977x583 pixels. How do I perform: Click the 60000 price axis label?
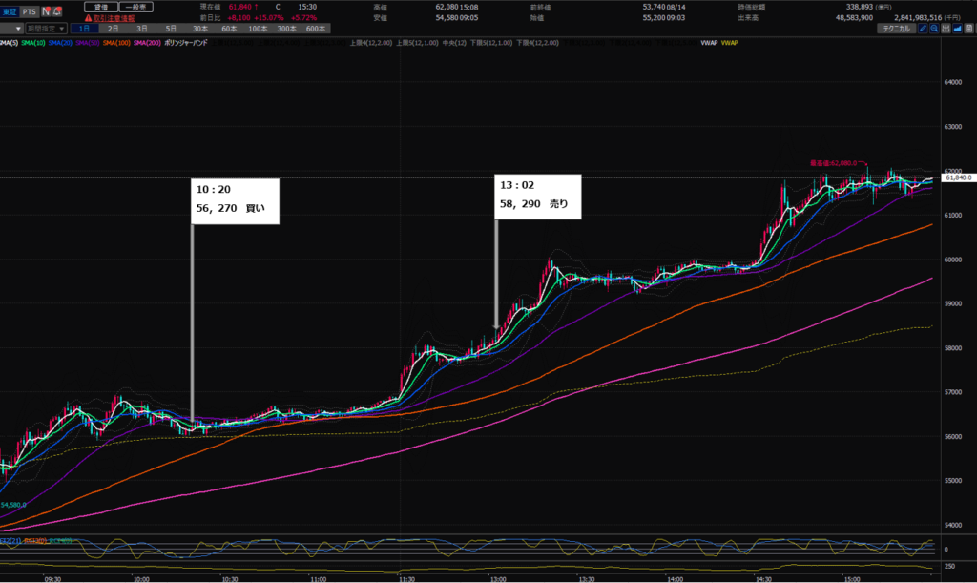pos(953,260)
